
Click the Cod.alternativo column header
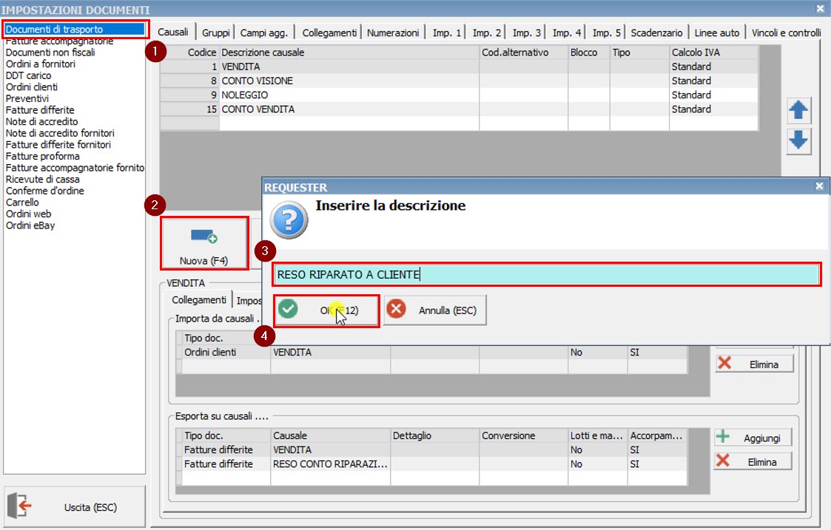(524, 52)
